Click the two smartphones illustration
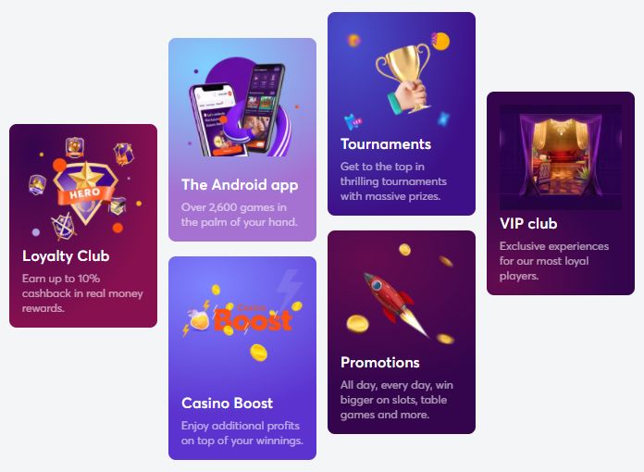 239,110
